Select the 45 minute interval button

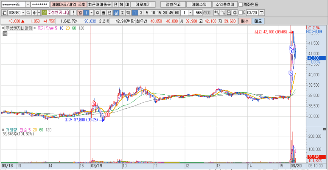[x=171, y=13]
